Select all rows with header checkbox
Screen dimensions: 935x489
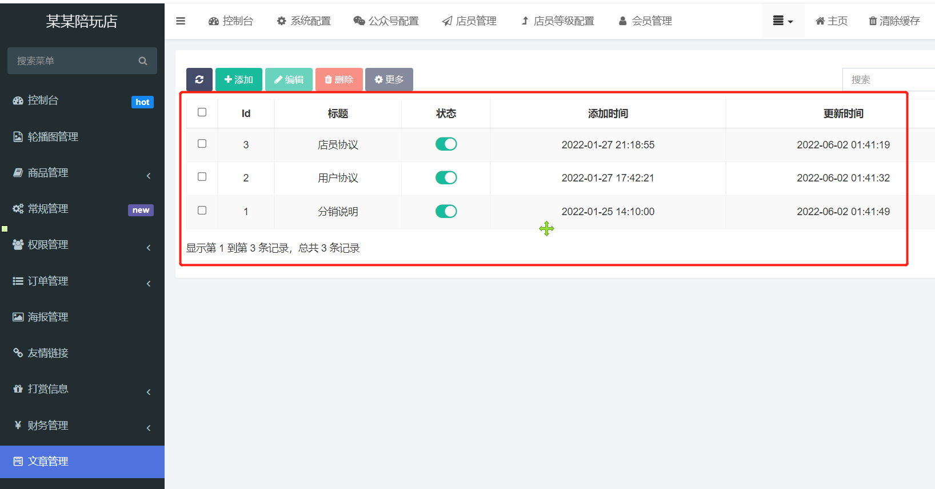(202, 112)
